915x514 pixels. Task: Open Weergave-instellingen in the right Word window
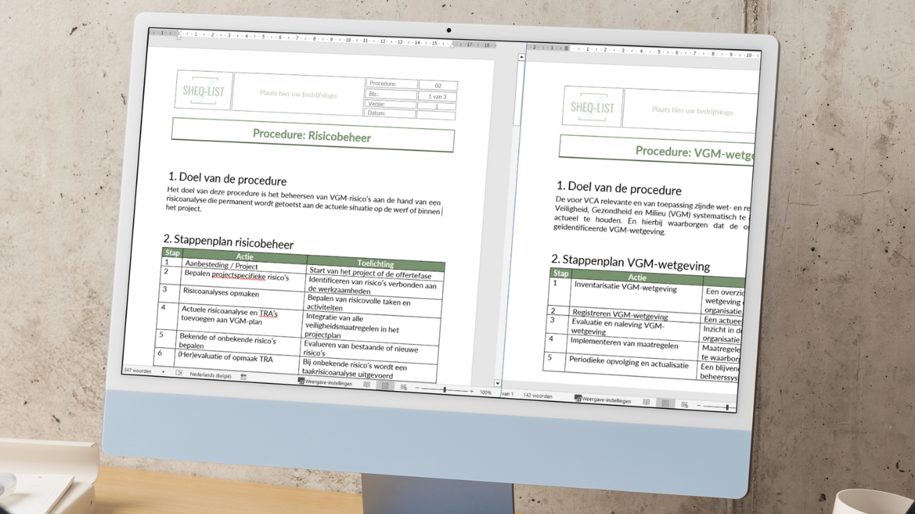[x=603, y=400]
